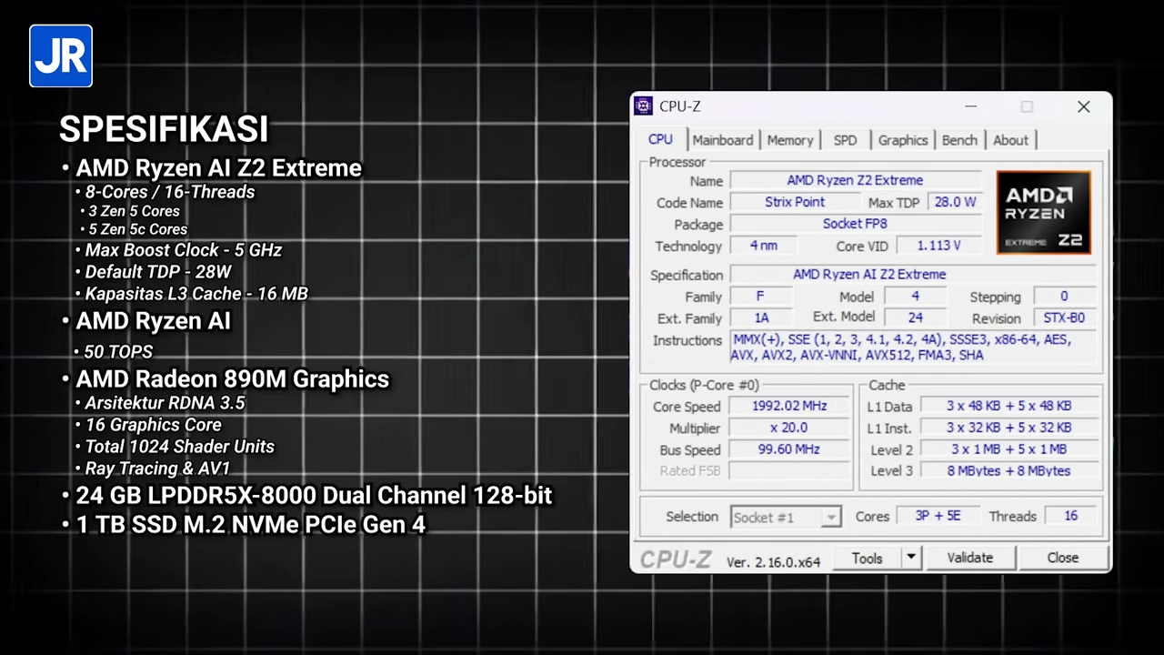This screenshot has height=655, width=1164.
Task: Go to the Graphics tab
Action: click(x=902, y=140)
